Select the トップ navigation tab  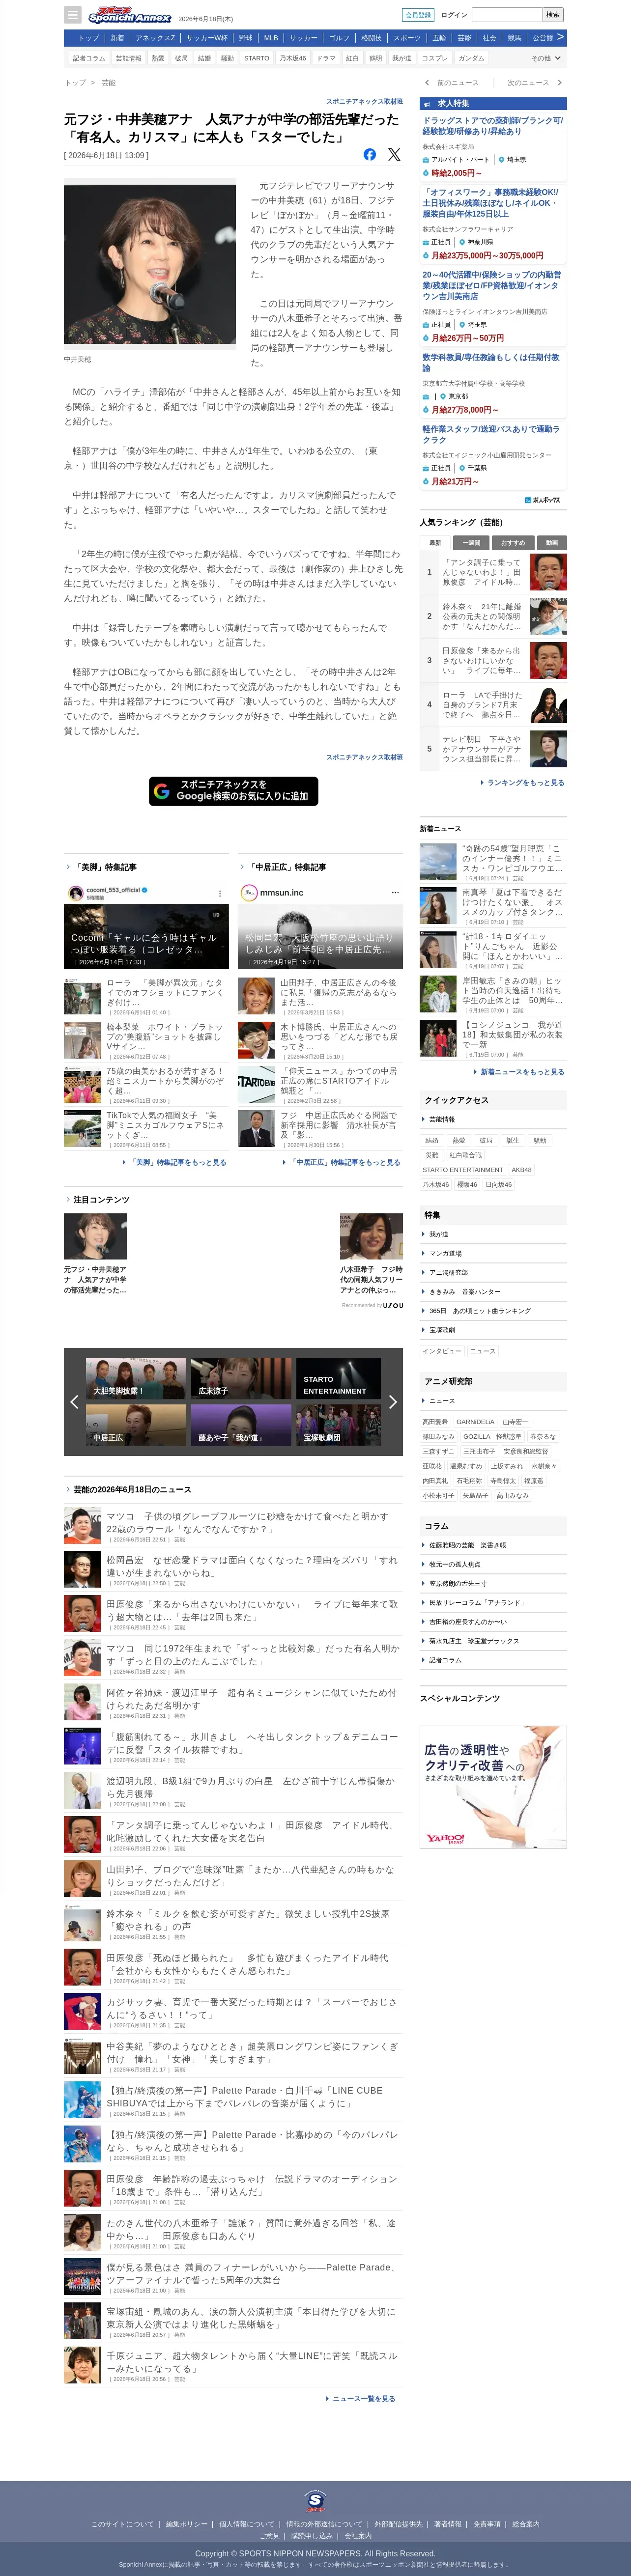click(x=89, y=38)
